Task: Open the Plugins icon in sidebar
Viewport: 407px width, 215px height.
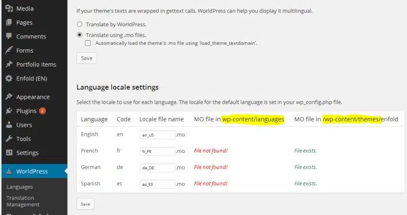Action: (x=9, y=111)
